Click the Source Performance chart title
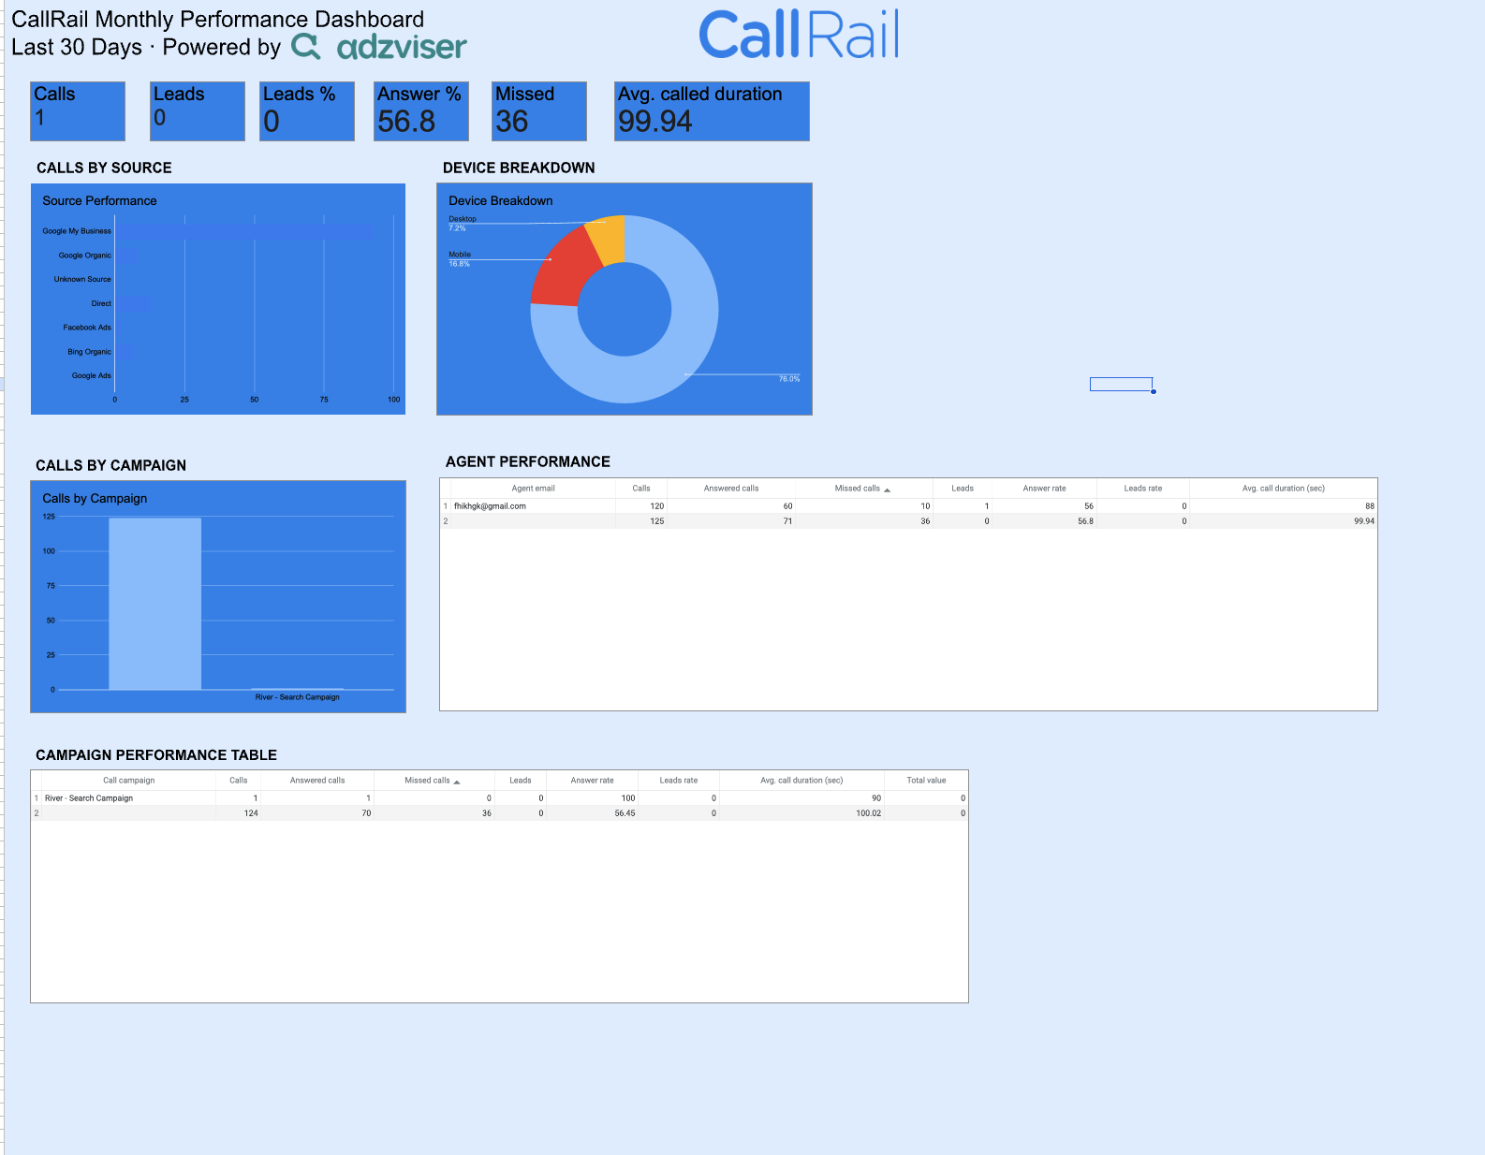The width and height of the screenshot is (1485, 1155). coord(99,200)
